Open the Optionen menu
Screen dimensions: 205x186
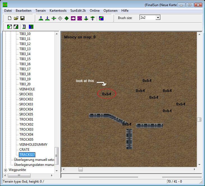tap(110, 11)
